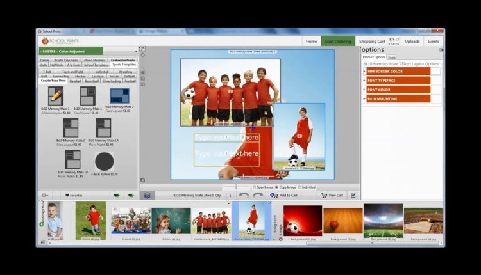The width and height of the screenshot is (481, 275).
Task: Click the rotate icon below canvas corner
Action: click(142, 180)
